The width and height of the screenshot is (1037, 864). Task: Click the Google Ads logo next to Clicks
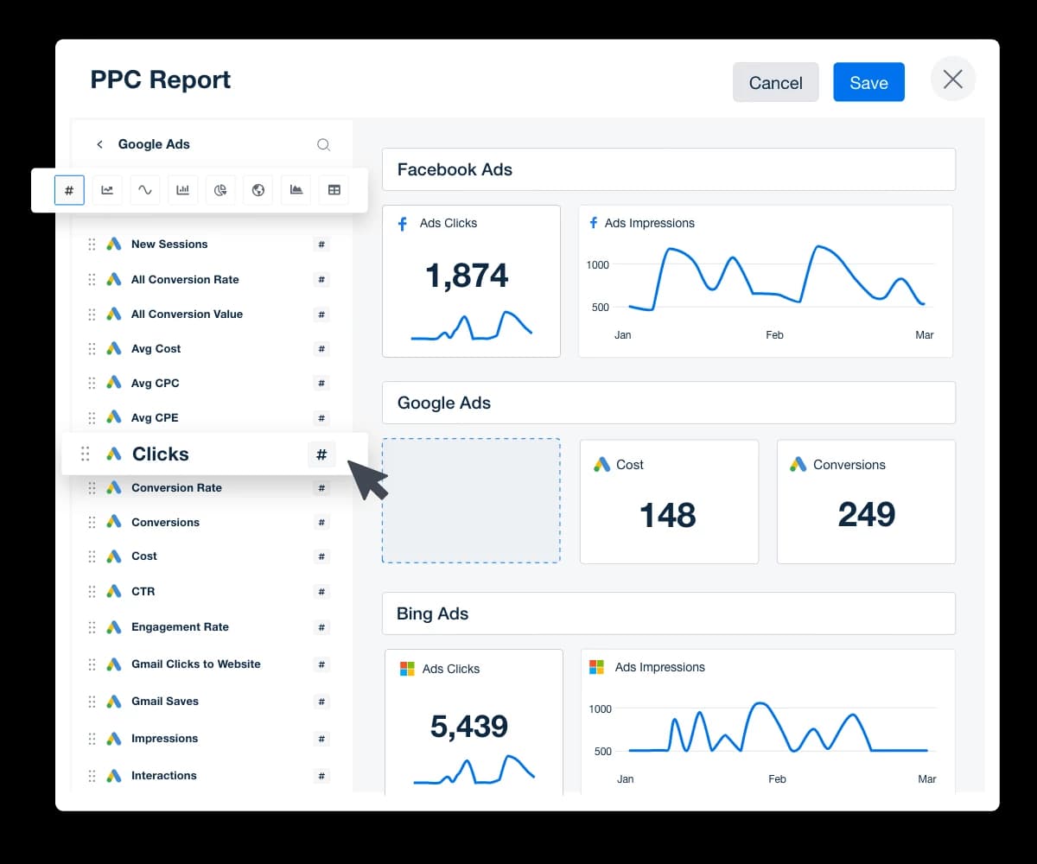pos(113,453)
